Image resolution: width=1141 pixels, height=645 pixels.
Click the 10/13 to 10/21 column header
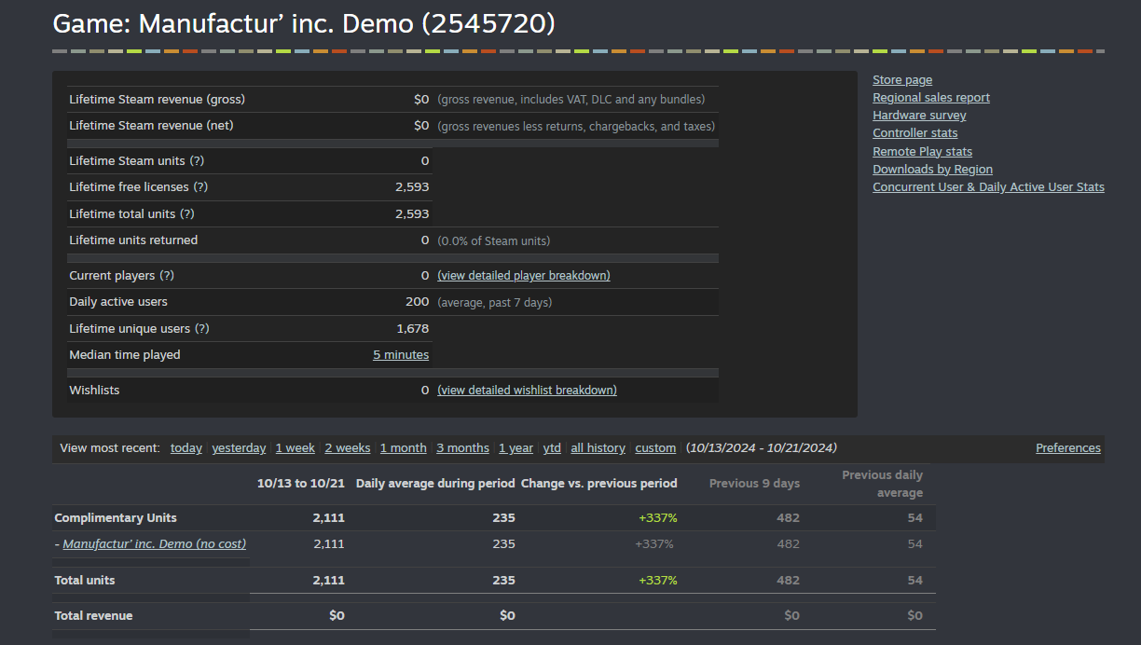click(301, 484)
